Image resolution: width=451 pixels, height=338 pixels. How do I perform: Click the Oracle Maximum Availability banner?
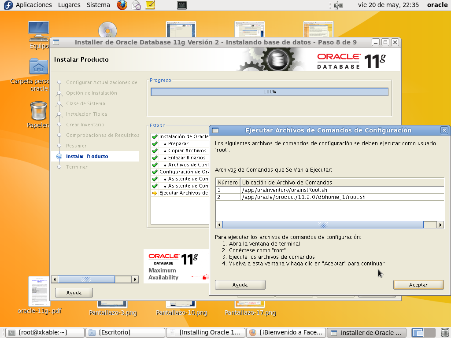coord(176,266)
